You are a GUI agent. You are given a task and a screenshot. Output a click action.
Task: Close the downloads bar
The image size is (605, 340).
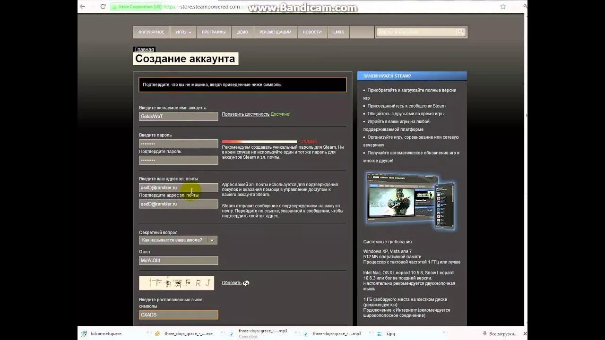(x=525, y=333)
